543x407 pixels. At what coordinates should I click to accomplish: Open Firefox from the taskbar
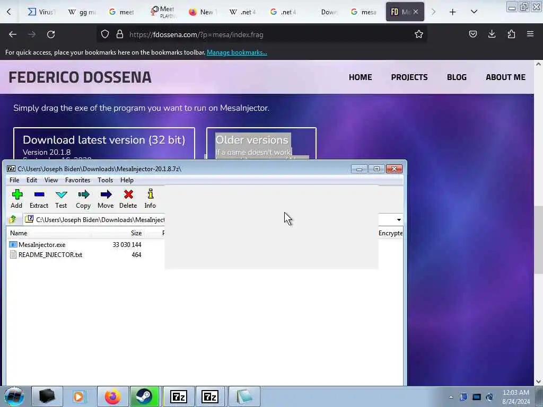pos(113,396)
